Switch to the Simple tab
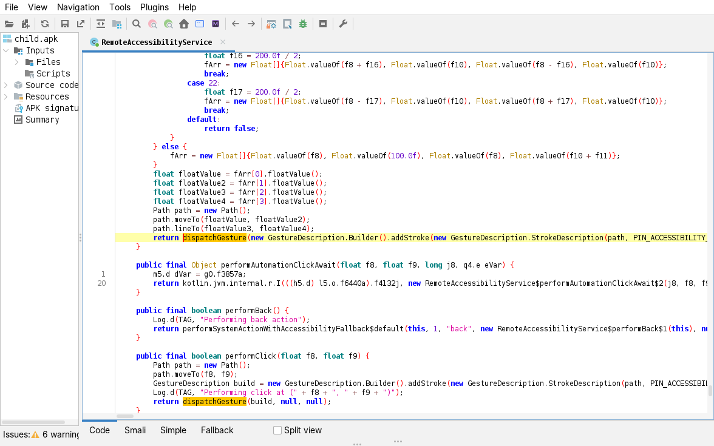 [x=173, y=430]
